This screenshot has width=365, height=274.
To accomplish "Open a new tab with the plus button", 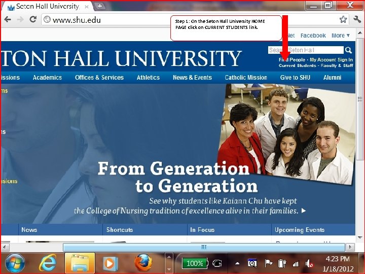I will click(x=100, y=6).
